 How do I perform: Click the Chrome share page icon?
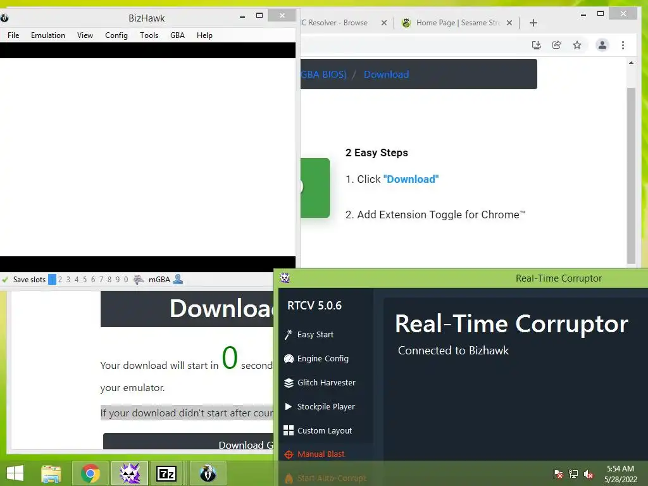pyautogui.click(x=557, y=45)
